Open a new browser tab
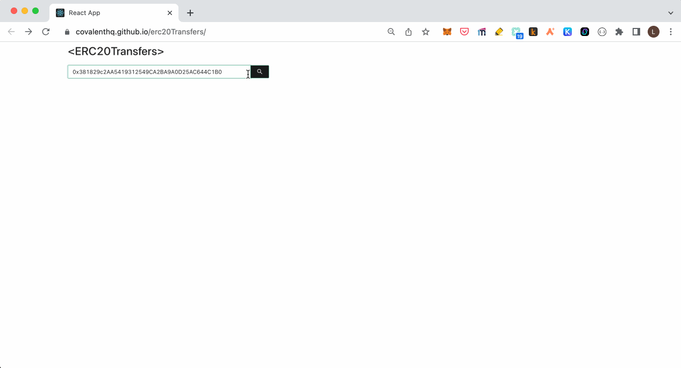This screenshot has height=368, width=681. pyautogui.click(x=190, y=12)
